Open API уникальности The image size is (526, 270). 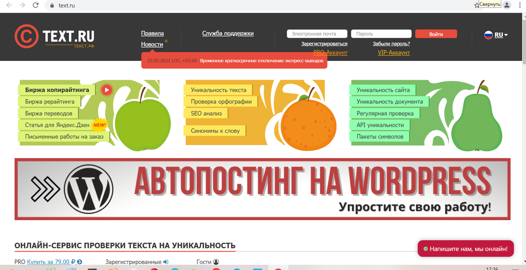coord(380,125)
